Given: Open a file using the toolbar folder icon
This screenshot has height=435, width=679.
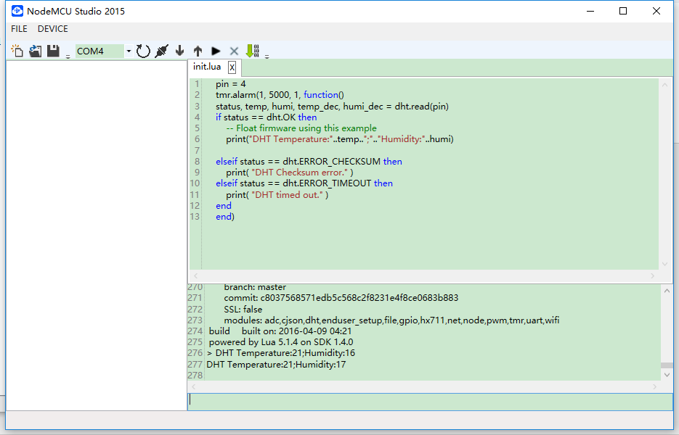Looking at the screenshot, I should tap(36, 51).
